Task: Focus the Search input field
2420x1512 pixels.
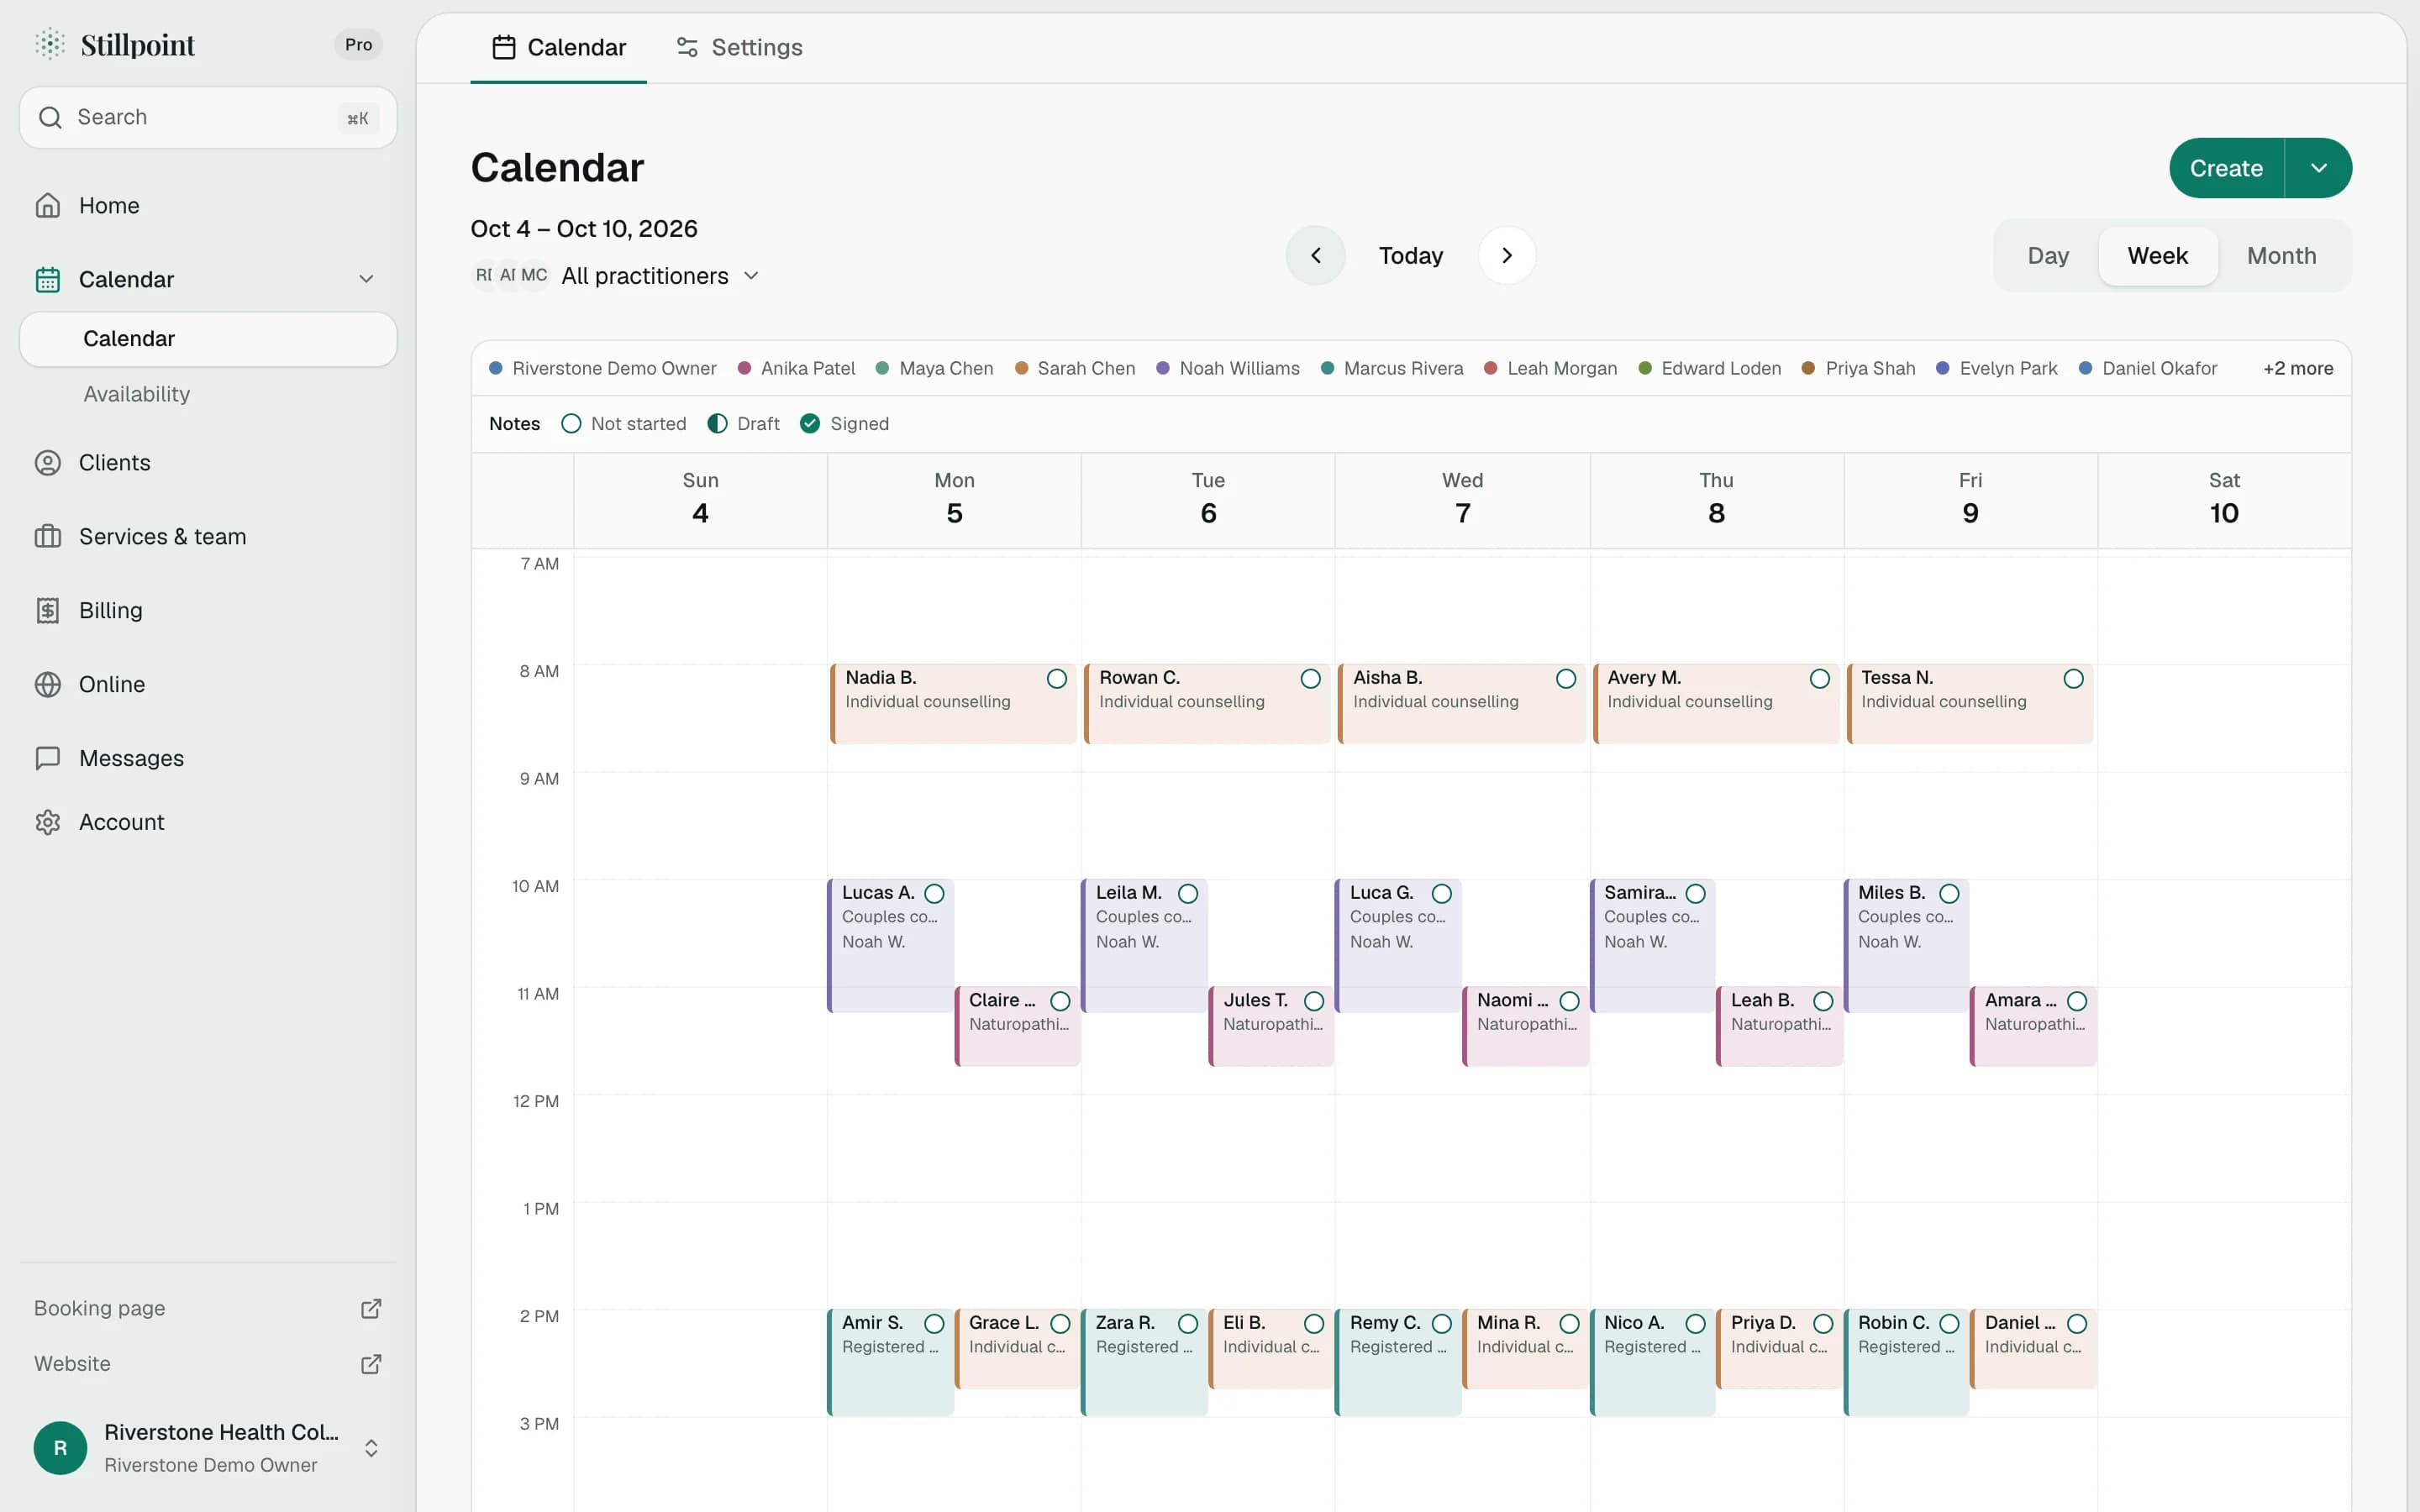Action: 208,117
